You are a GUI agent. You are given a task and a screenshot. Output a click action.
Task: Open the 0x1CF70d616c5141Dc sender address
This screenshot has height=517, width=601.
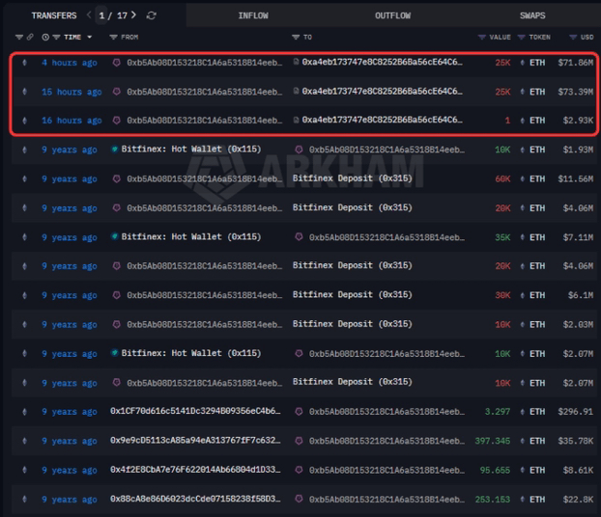(x=195, y=412)
